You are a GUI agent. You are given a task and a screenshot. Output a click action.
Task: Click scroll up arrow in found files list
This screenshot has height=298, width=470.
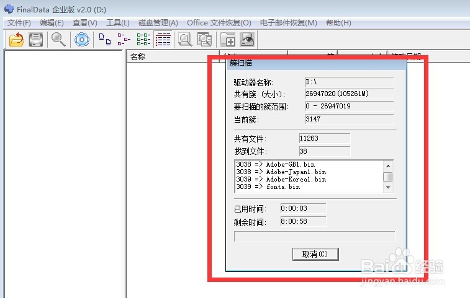point(388,166)
